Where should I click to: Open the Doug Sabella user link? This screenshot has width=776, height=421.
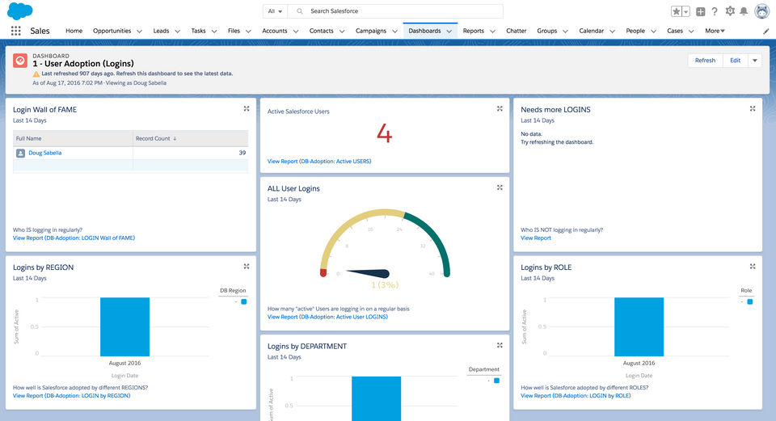44,153
